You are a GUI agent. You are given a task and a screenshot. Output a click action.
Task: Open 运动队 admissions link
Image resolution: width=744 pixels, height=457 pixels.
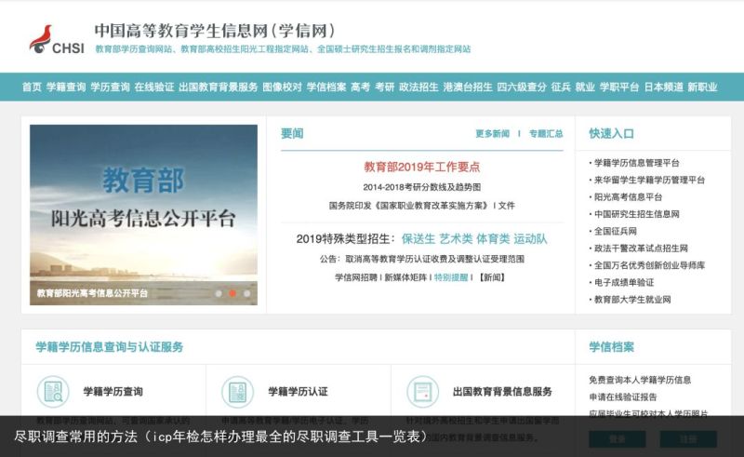click(530, 238)
